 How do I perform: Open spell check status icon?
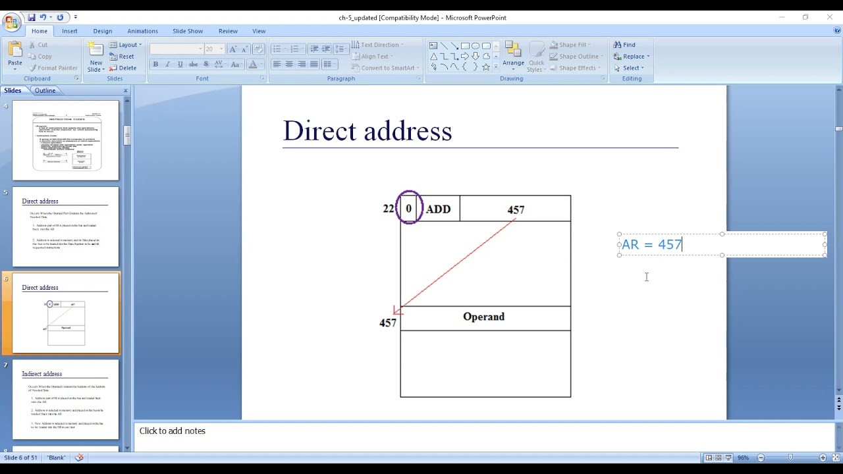(79, 458)
